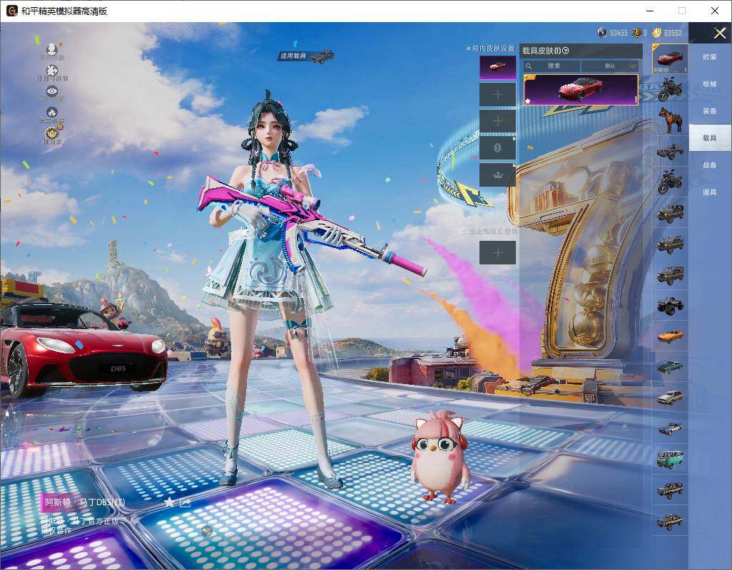Open the 默认 sort dropdown

[x=610, y=66]
